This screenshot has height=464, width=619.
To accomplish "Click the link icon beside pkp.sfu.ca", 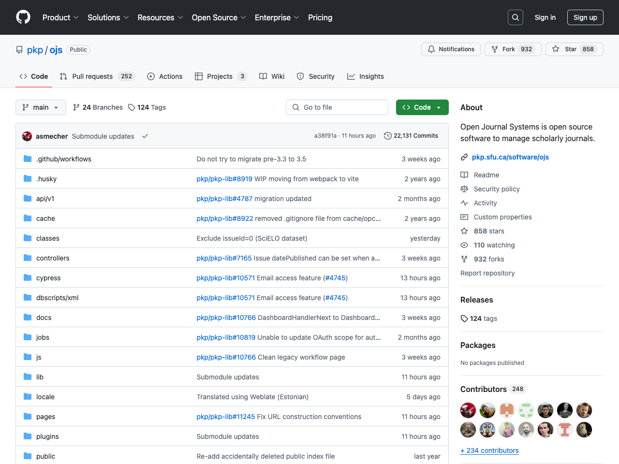I will click(464, 157).
